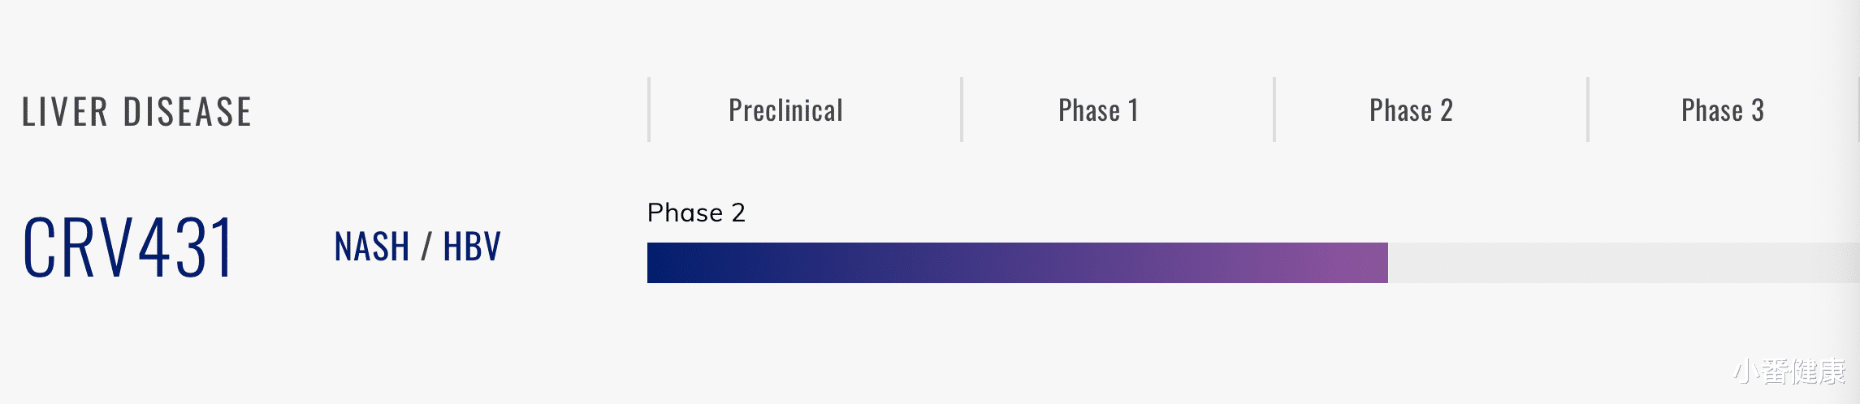
Task: Click the divider line left of Preclinical
Action: (649, 110)
